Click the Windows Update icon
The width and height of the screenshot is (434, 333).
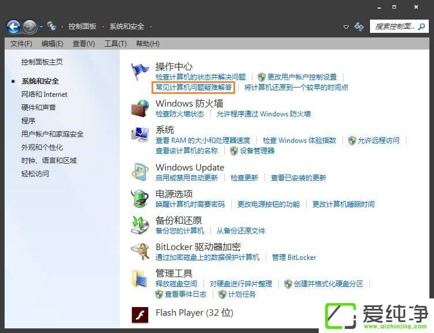pos(140,172)
